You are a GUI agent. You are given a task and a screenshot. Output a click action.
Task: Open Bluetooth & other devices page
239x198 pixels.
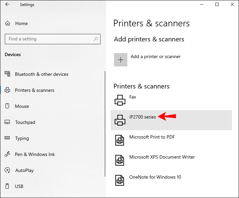coord(41,74)
